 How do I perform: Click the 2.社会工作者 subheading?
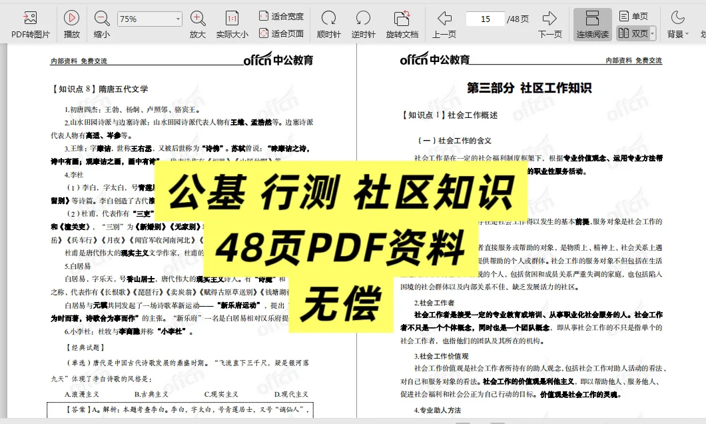(434, 303)
